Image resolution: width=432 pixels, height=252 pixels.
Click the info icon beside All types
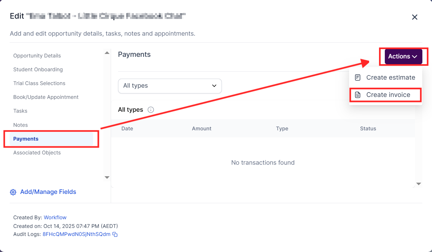tap(151, 110)
